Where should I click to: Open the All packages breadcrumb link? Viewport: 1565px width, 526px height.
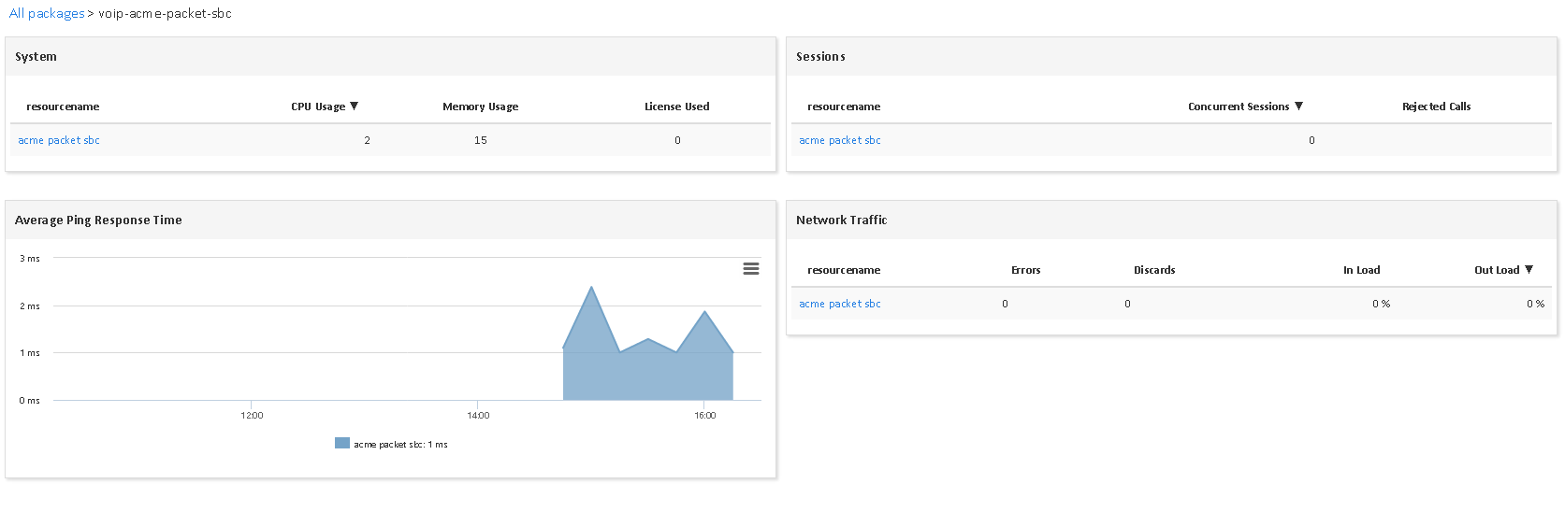click(47, 14)
